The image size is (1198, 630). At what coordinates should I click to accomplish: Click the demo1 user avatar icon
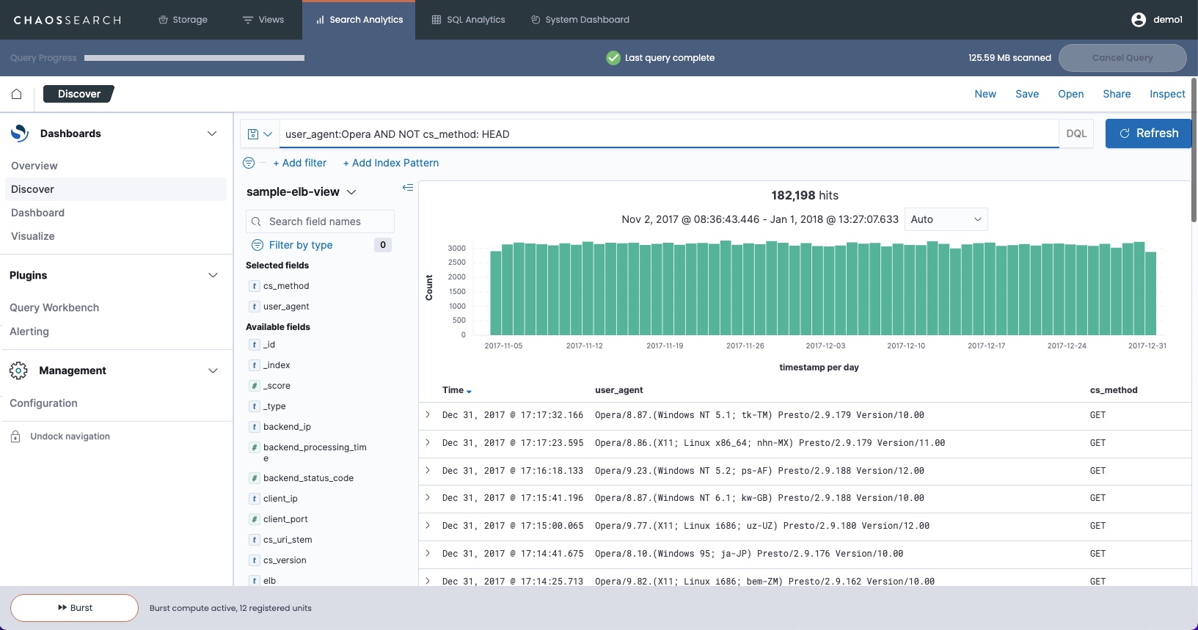click(x=1138, y=20)
